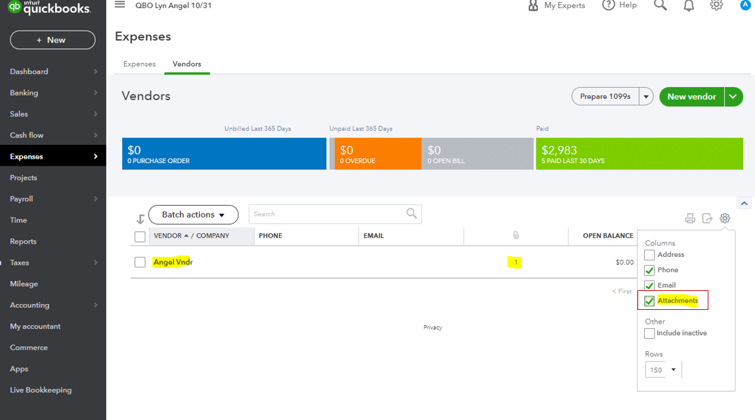Viewport: 755px width, 420px height.
Task: Click the $0.00 open balance cell
Action: point(624,262)
